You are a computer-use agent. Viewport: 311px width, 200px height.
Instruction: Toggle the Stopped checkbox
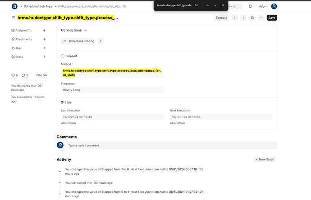(63, 56)
